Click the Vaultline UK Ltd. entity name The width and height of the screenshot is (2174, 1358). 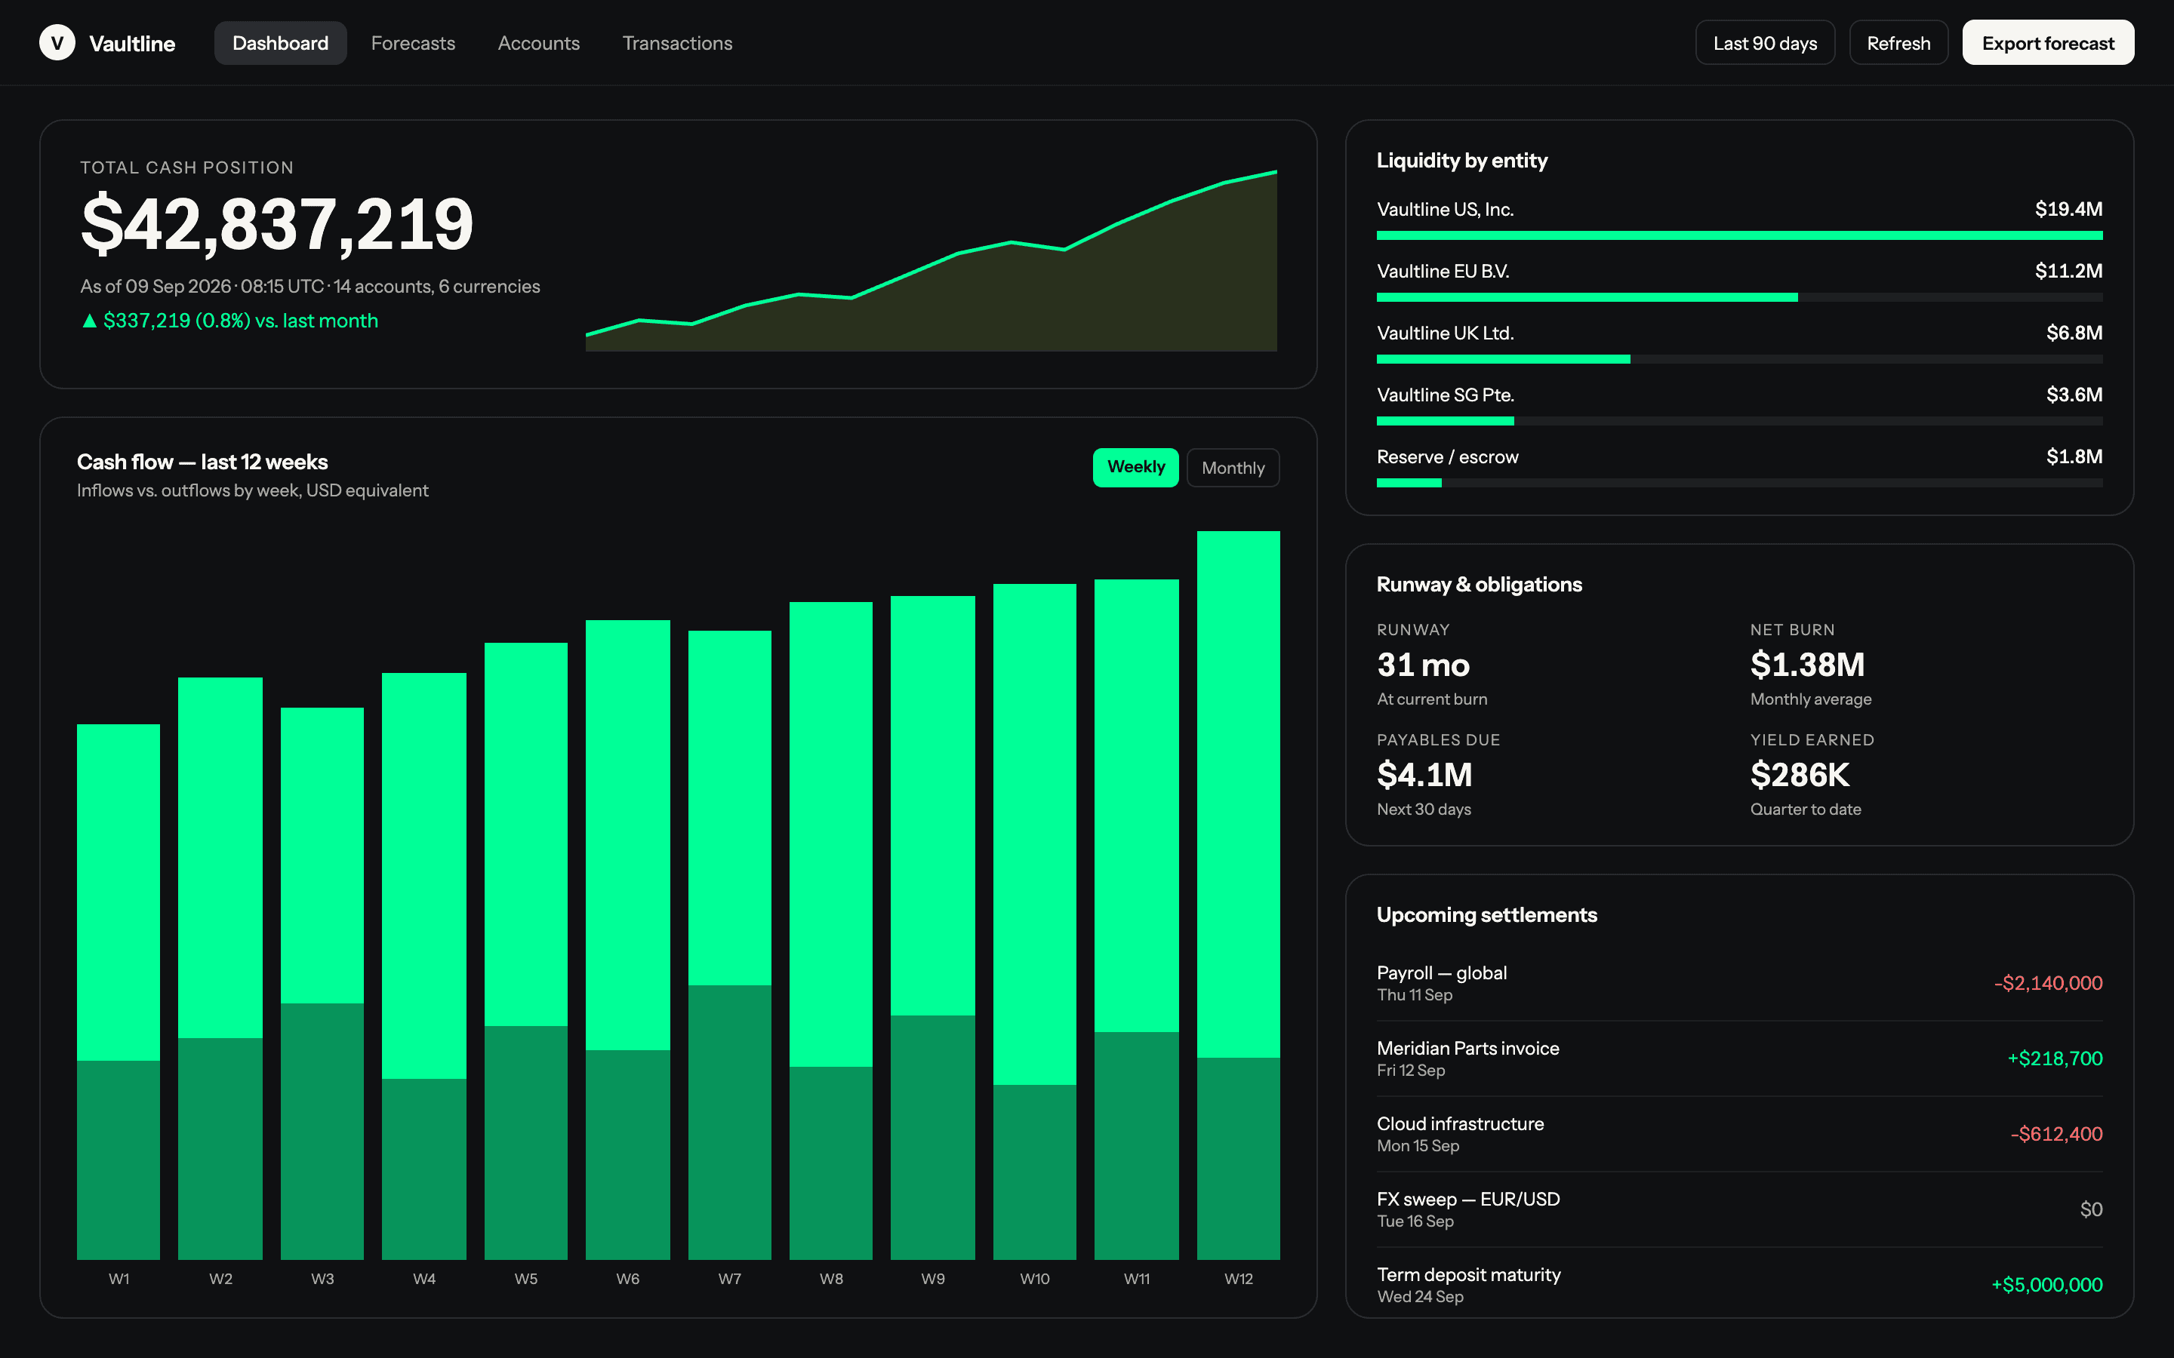(1445, 333)
